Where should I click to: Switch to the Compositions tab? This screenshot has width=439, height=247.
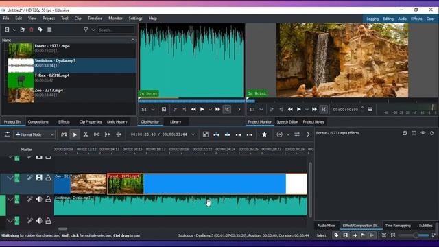tap(38, 122)
